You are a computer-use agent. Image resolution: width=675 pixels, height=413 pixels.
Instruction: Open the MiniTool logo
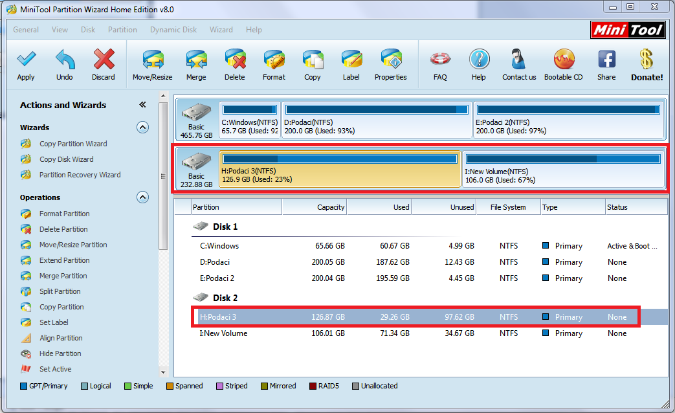pos(628,30)
